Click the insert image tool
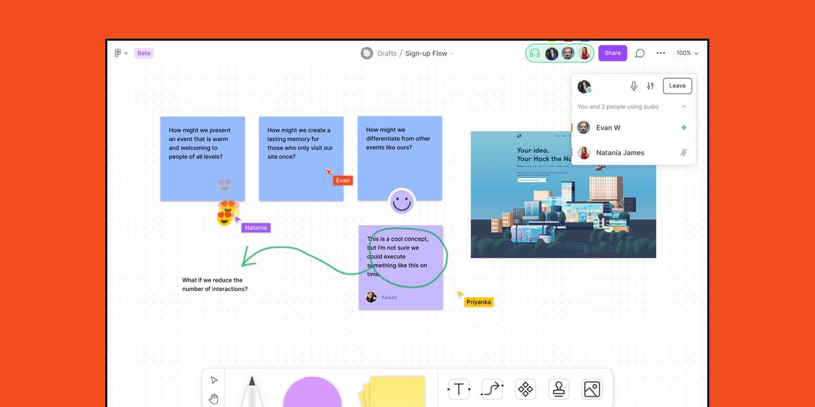The image size is (815, 407). (x=592, y=389)
